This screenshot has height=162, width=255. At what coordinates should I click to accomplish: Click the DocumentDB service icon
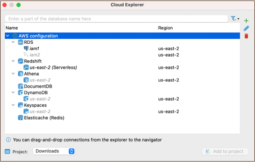[20, 86]
